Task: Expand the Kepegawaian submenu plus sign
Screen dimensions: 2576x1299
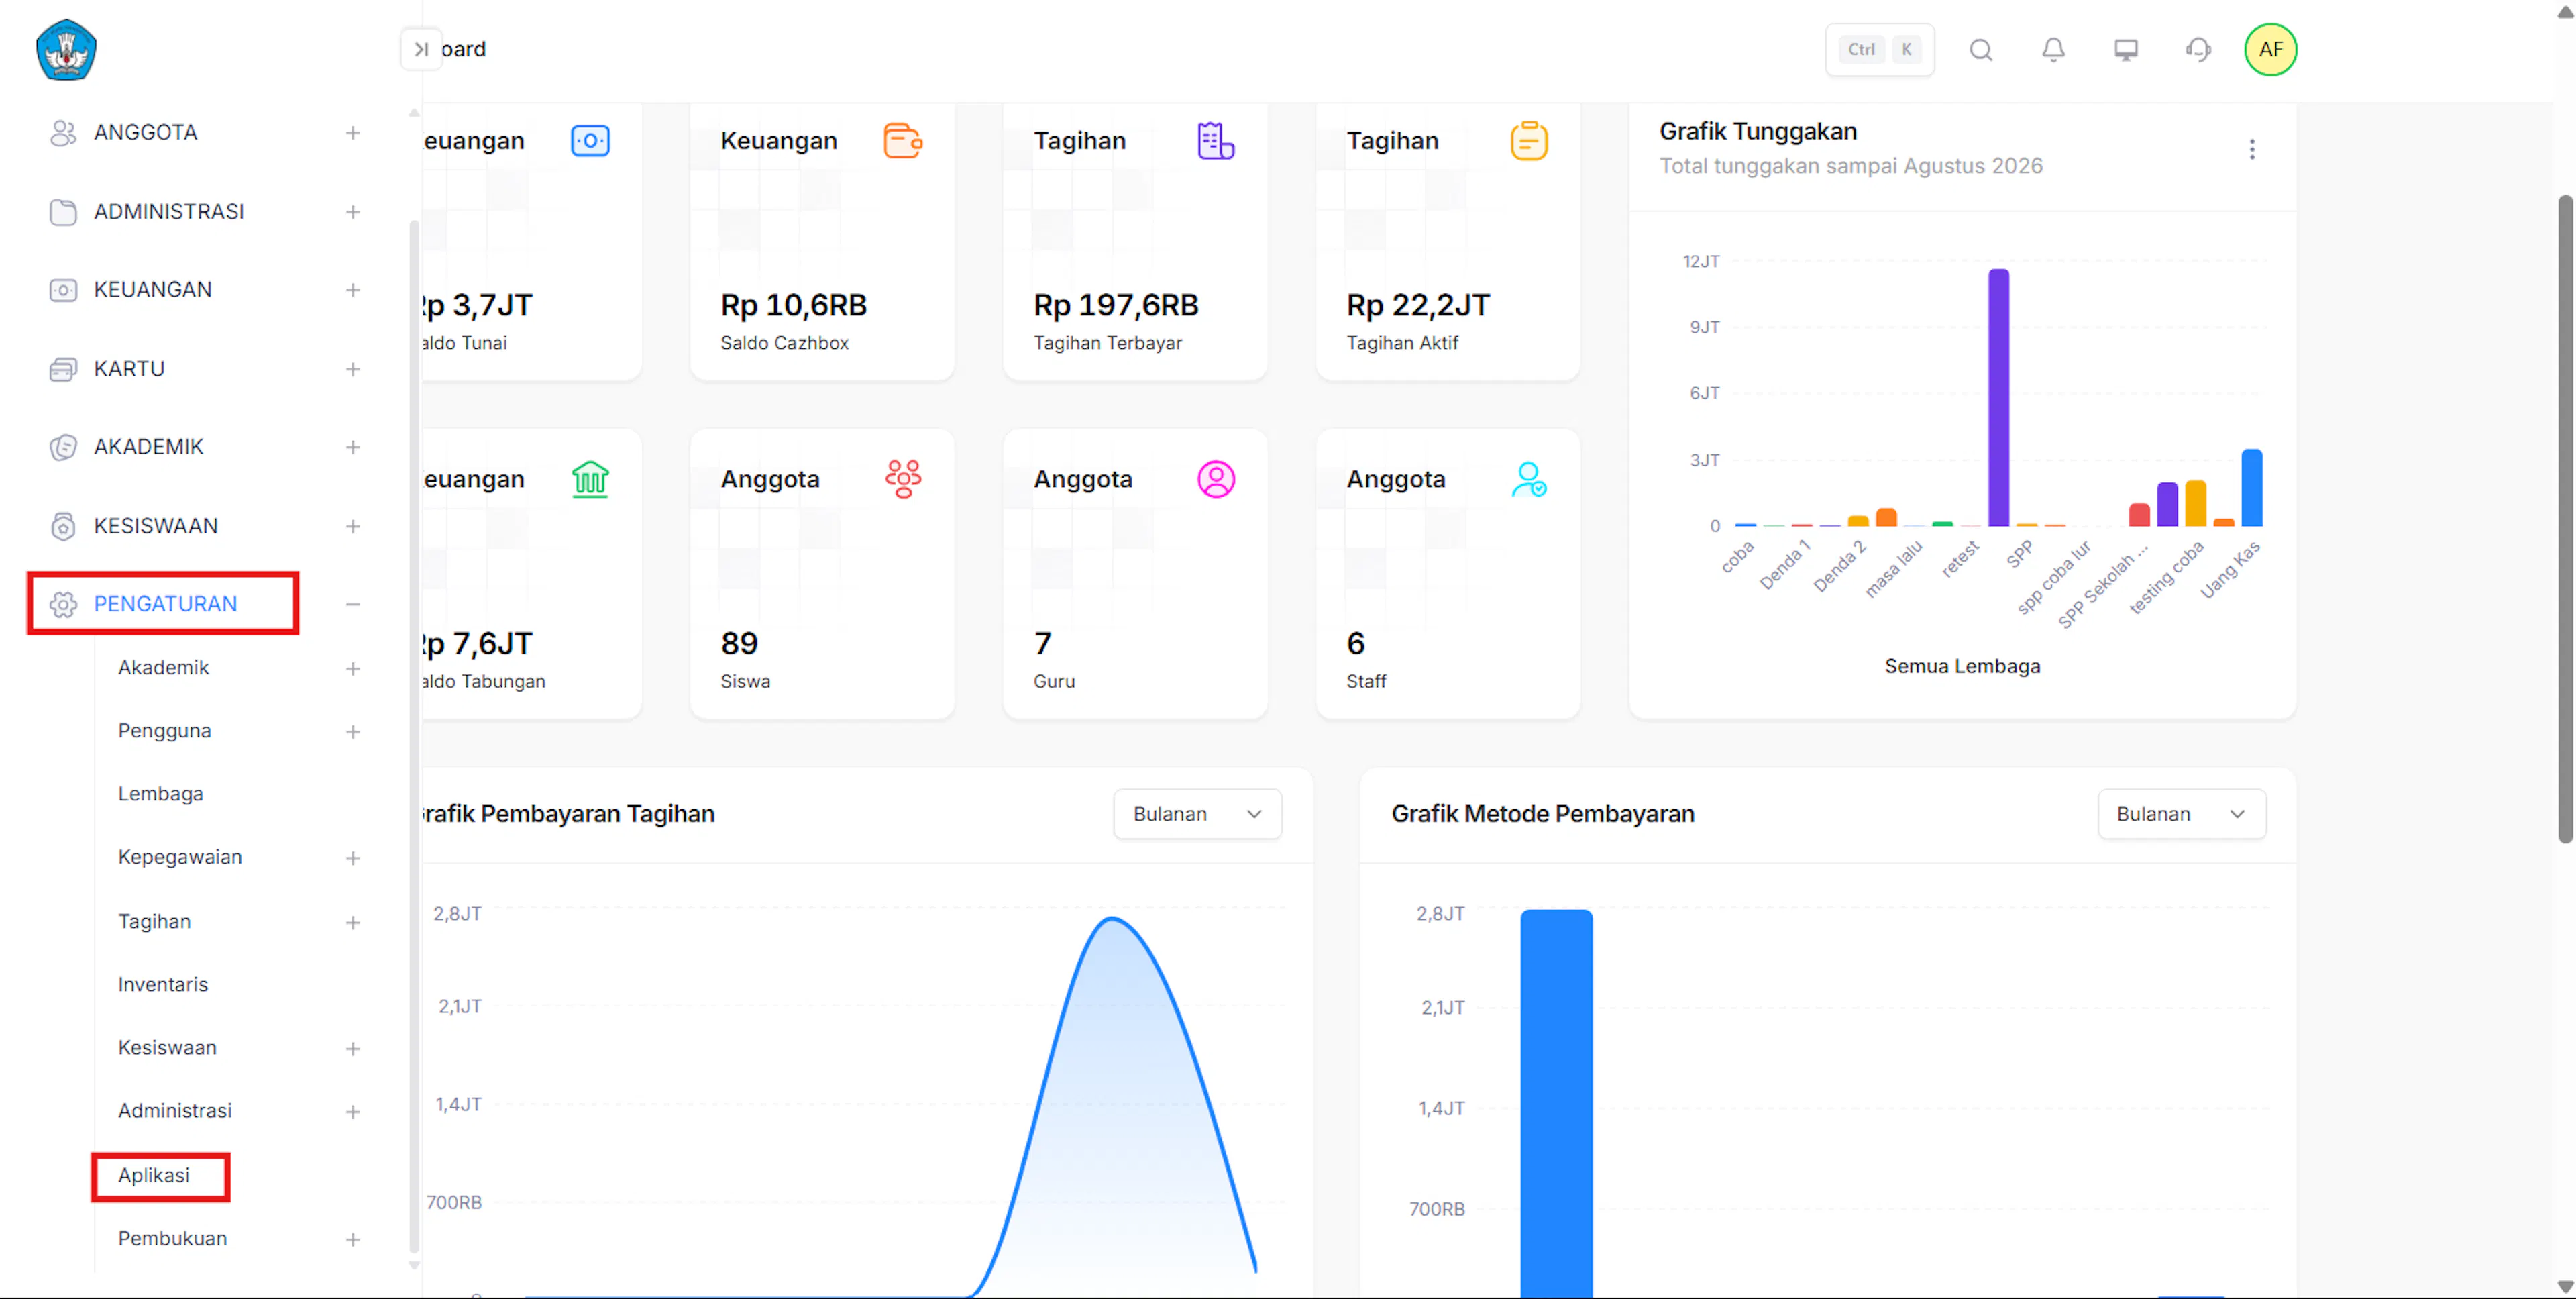Action: 352,858
